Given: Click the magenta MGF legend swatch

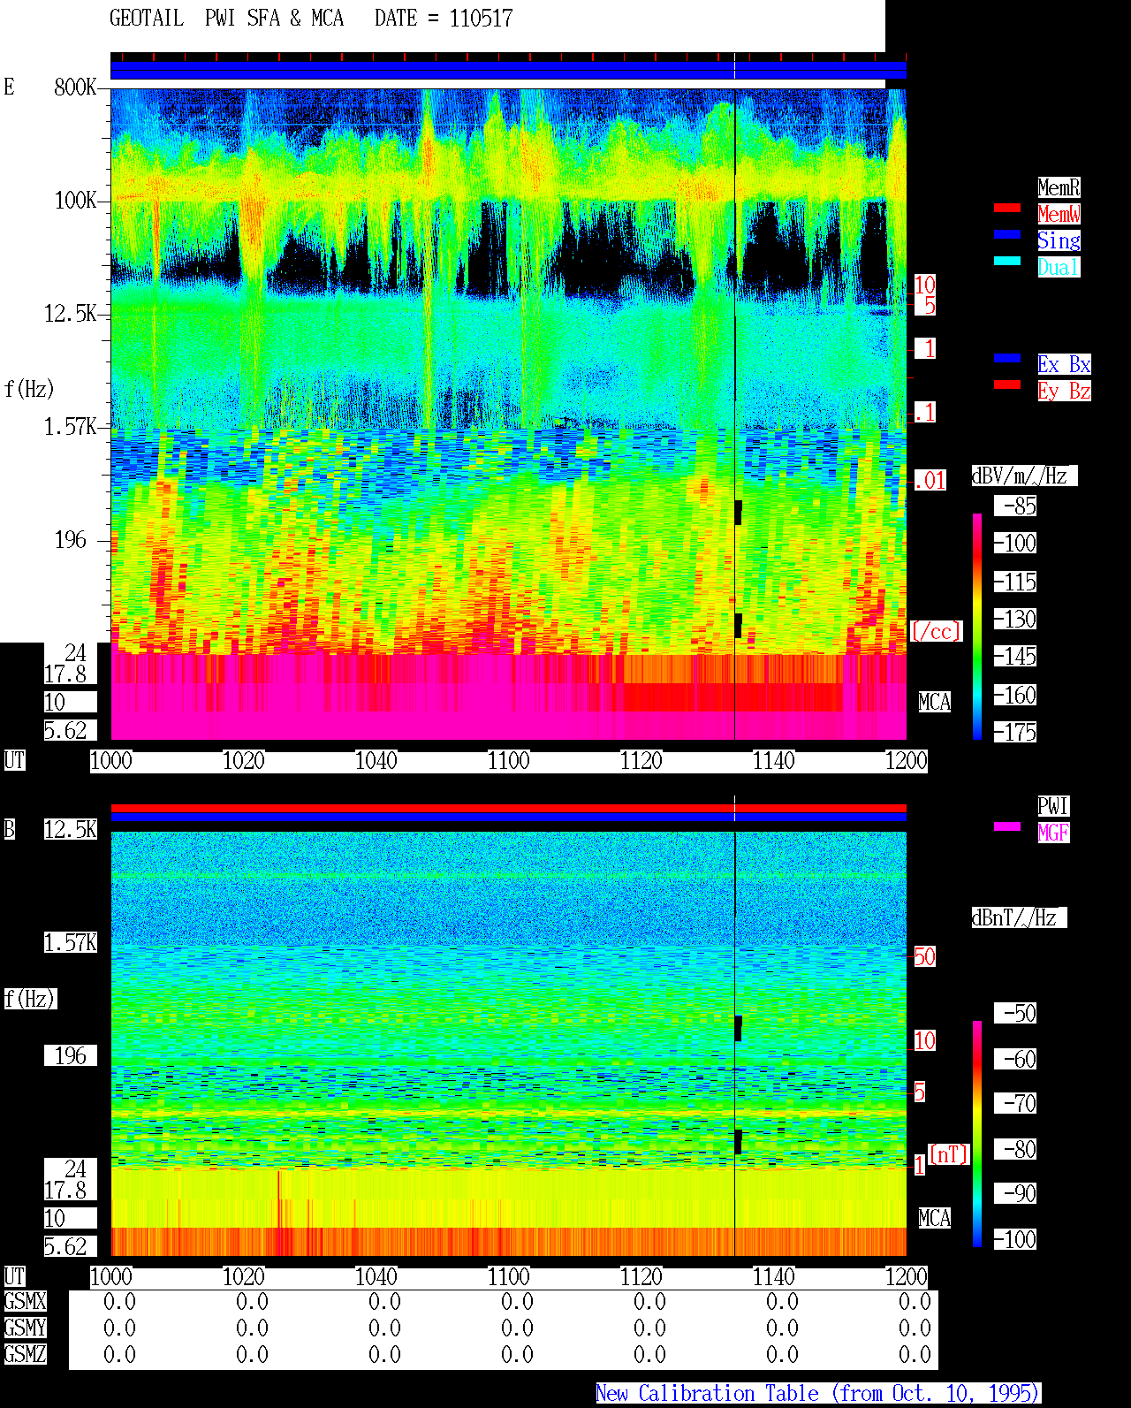Looking at the screenshot, I should tap(1007, 826).
